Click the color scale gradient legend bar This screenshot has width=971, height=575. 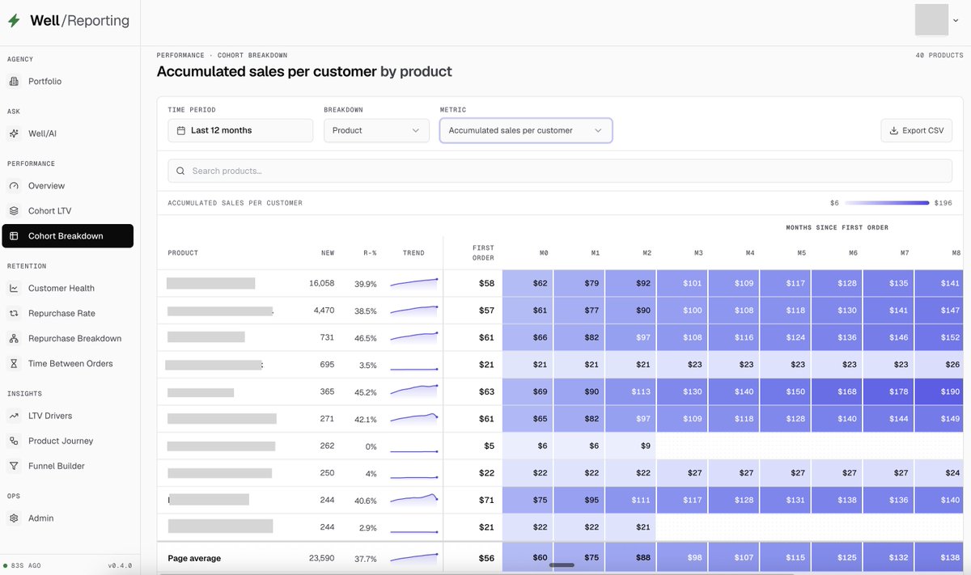[887, 203]
